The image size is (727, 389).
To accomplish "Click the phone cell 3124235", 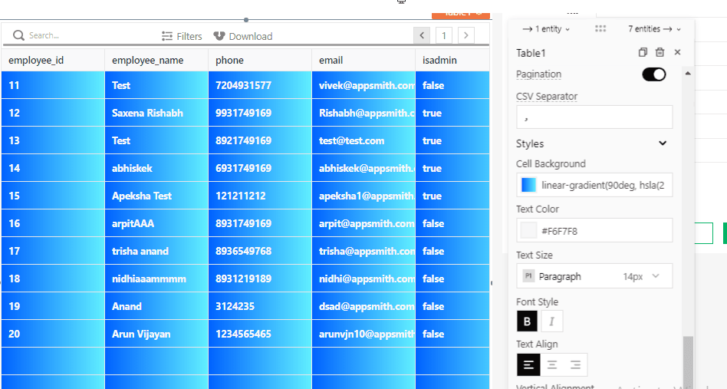I will [x=260, y=306].
